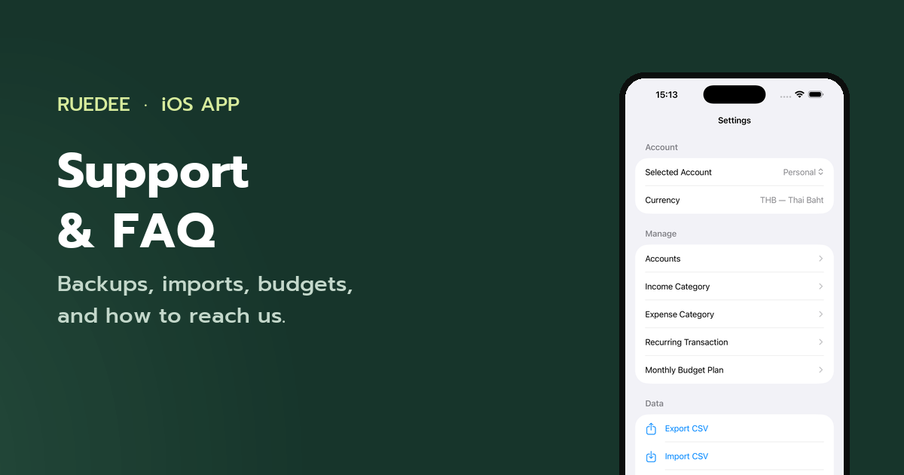
Task: Tap the Selected Account label
Action: (678, 172)
